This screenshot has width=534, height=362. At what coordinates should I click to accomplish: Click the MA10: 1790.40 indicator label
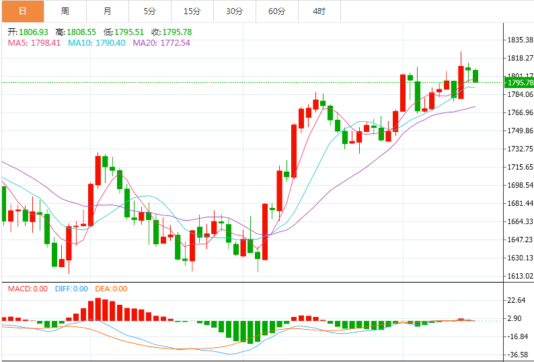[x=97, y=43]
